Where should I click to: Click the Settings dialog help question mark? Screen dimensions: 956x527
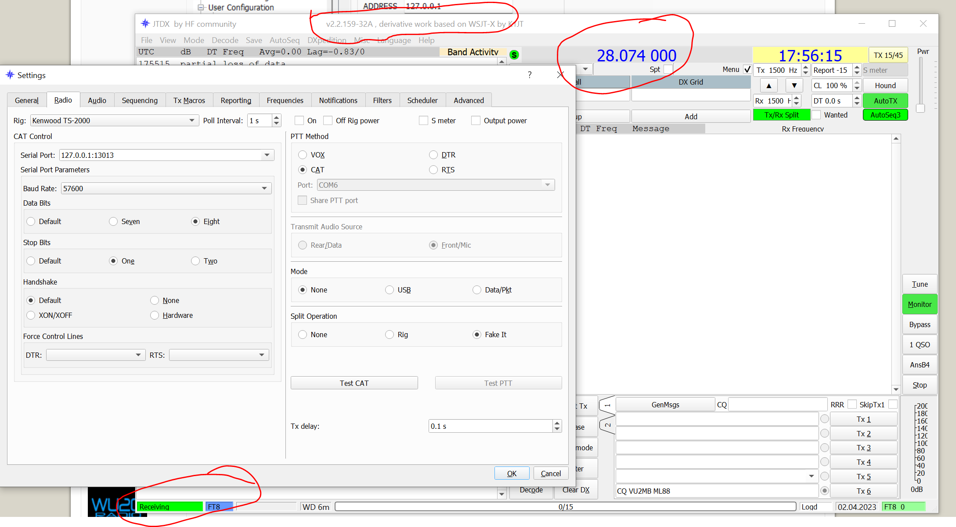coord(530,75)
